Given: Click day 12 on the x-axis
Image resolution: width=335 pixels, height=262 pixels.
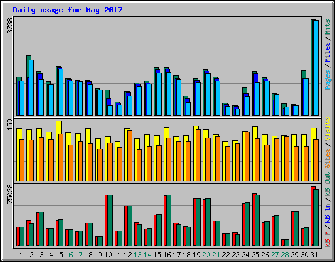Looking at the screenshot, I should click(x=128, y=255).
